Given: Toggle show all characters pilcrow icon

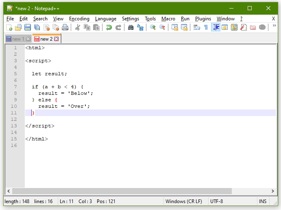Looking at the screenshot, I should [x=206, y=27].
